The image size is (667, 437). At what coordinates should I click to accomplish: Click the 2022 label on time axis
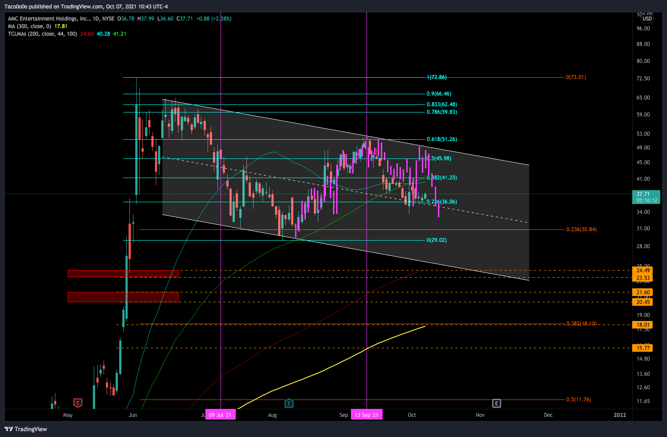[x=620, y=415]
